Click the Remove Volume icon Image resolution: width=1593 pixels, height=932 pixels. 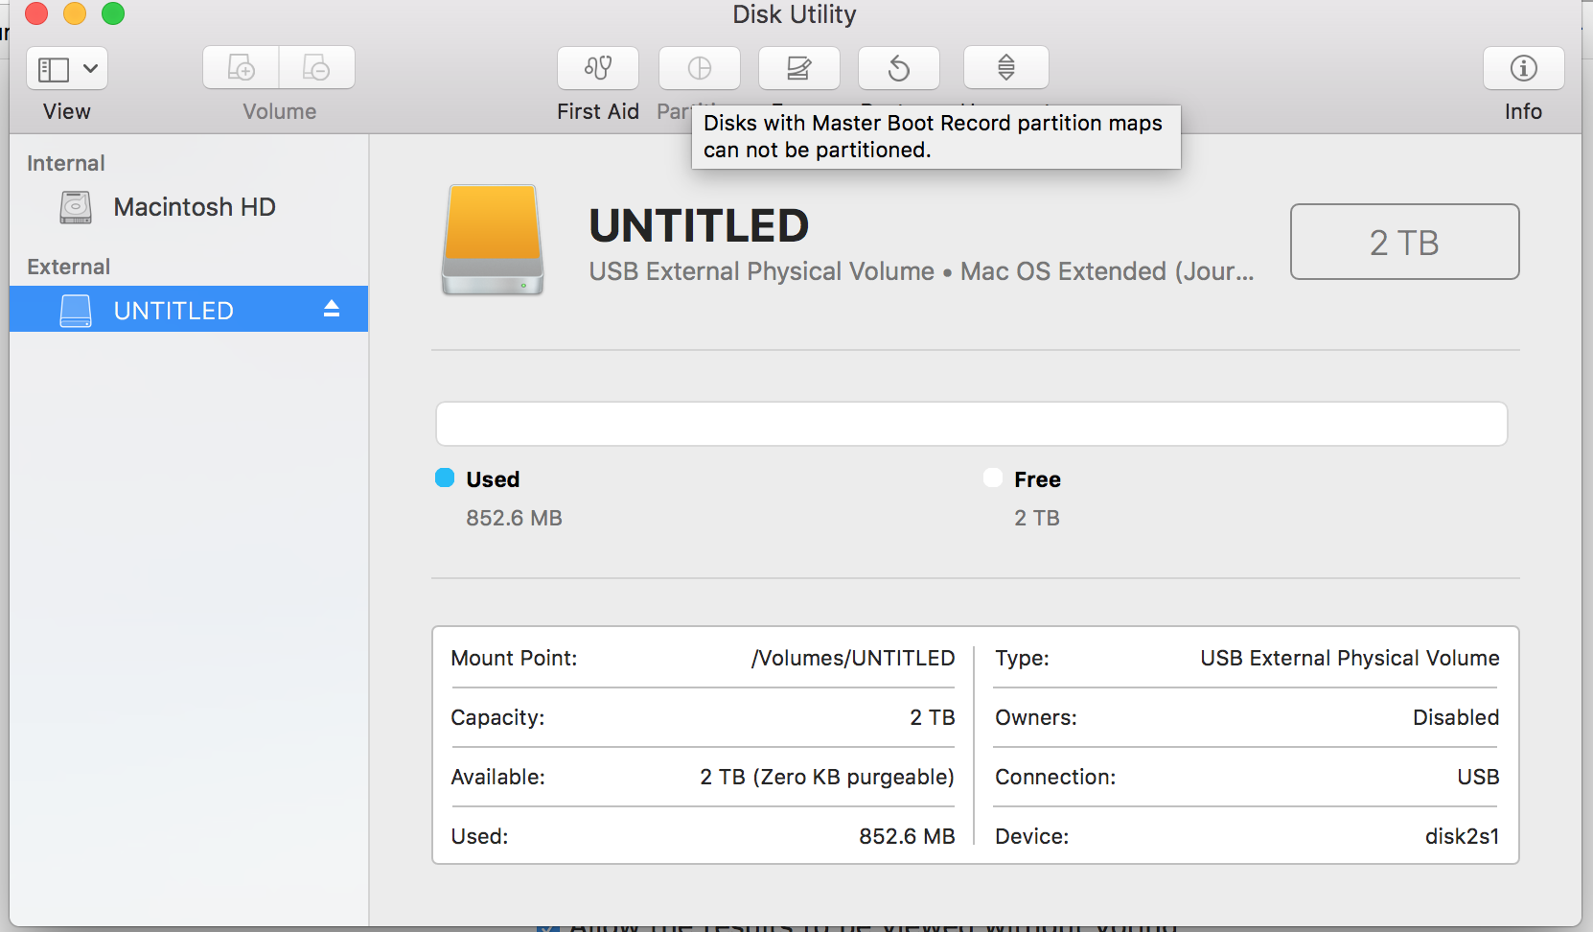317,68
